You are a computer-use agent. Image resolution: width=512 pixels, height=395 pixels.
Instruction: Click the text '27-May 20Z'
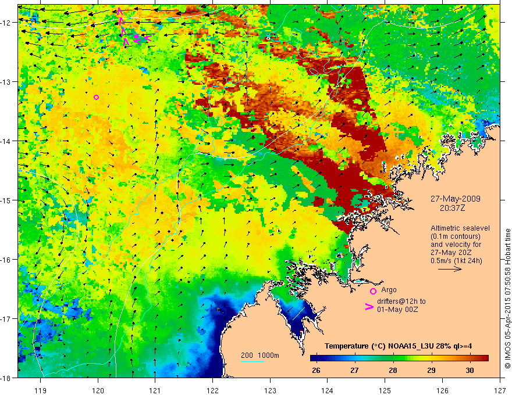(450, 253)
